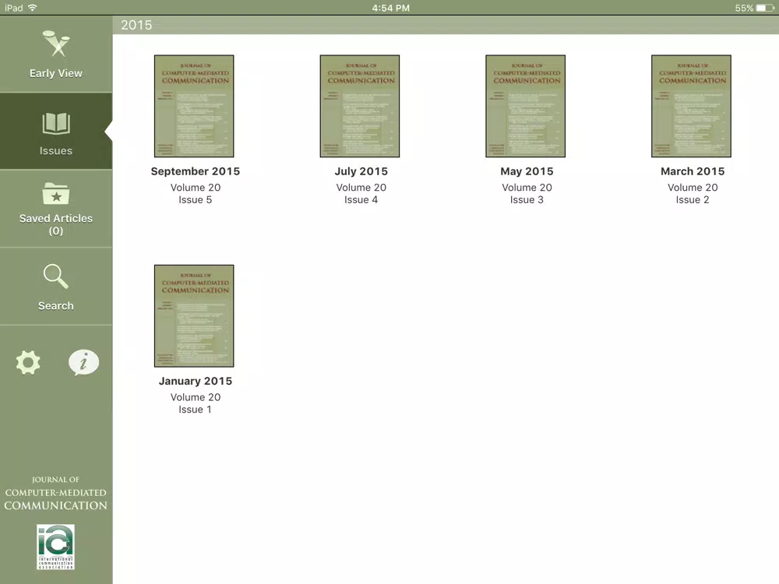The image size is (779, 584).
Task: Tap the Wi-Fi status icon
Action: (33, 8)
